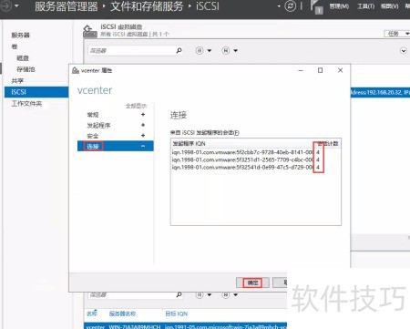Open the 任务 dropdown
410x329 pixels.
click(397, 34)
